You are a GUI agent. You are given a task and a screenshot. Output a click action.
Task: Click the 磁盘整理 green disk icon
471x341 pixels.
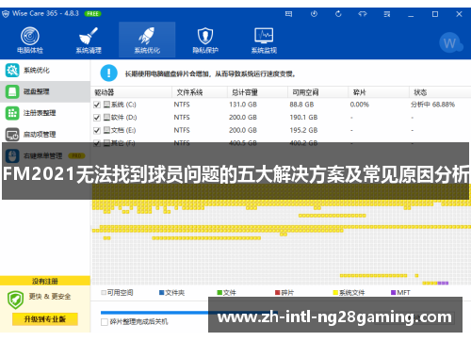tap(12, 91)
